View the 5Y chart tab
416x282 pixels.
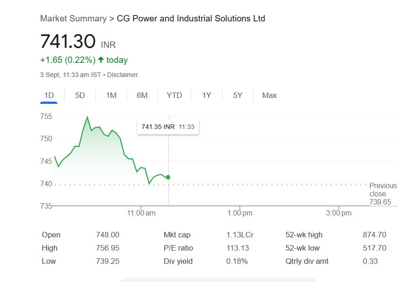(x=238, y=95)
